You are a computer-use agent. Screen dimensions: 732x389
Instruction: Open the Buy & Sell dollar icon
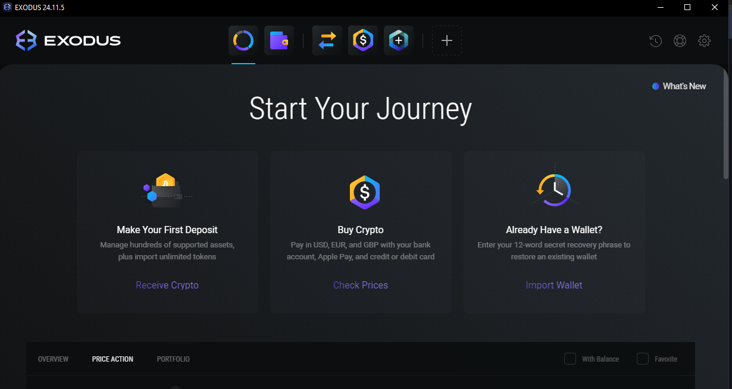click(363, 40)
